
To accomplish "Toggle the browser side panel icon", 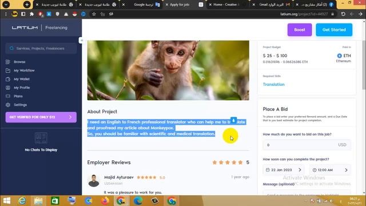I will coord(23,14).
